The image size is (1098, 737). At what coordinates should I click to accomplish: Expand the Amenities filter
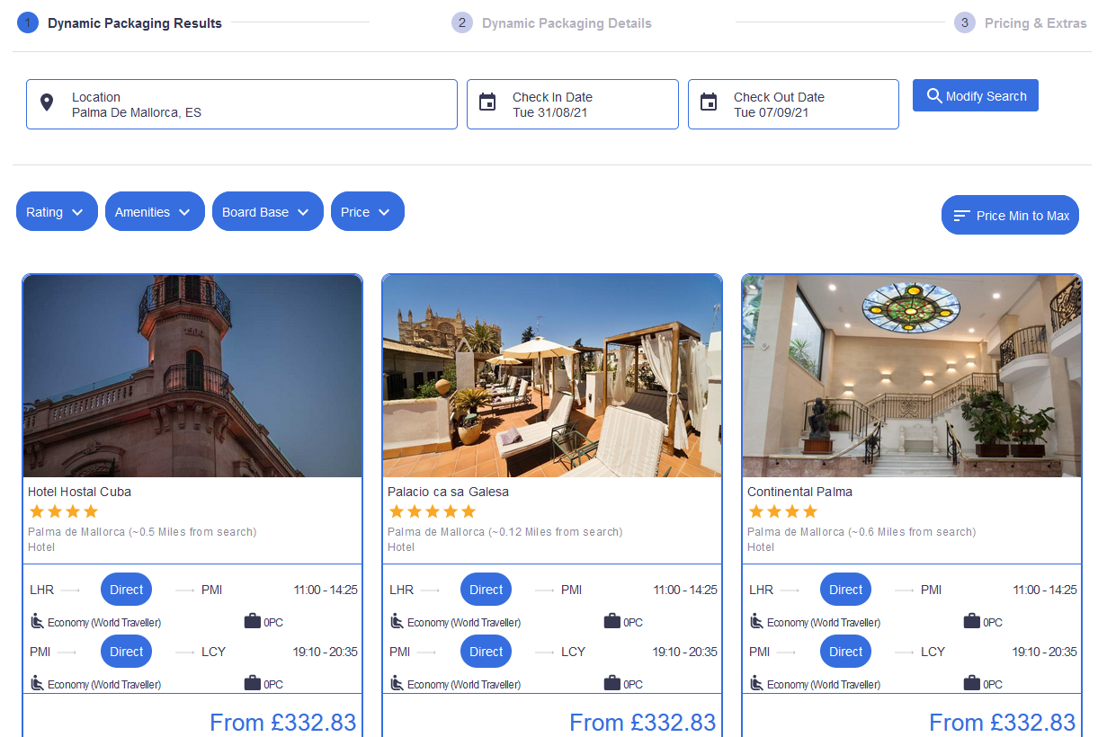click(155, 211)
